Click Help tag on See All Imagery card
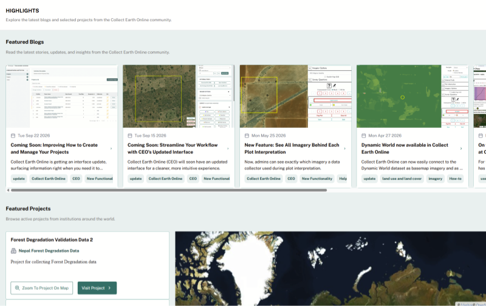This screenshot has height=306, width=486. pyautogui.click(x=342, y=179)
